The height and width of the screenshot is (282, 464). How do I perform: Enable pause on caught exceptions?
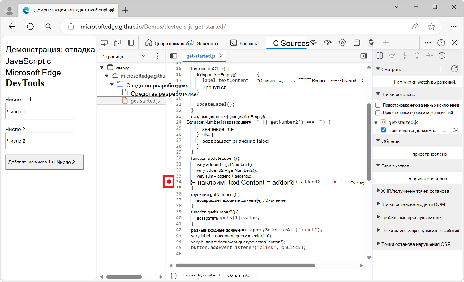pyautogui.click(x=378, y=113)
